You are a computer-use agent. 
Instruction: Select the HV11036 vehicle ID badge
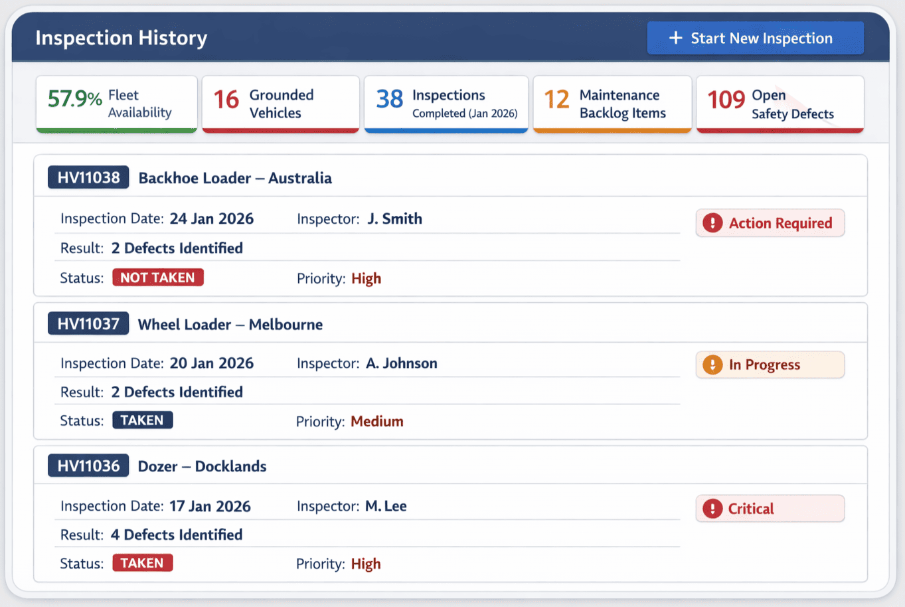88,466
